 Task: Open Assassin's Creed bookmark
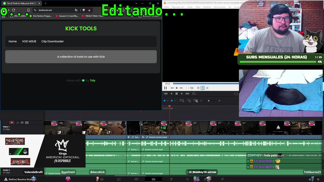[x=67, y=16]
